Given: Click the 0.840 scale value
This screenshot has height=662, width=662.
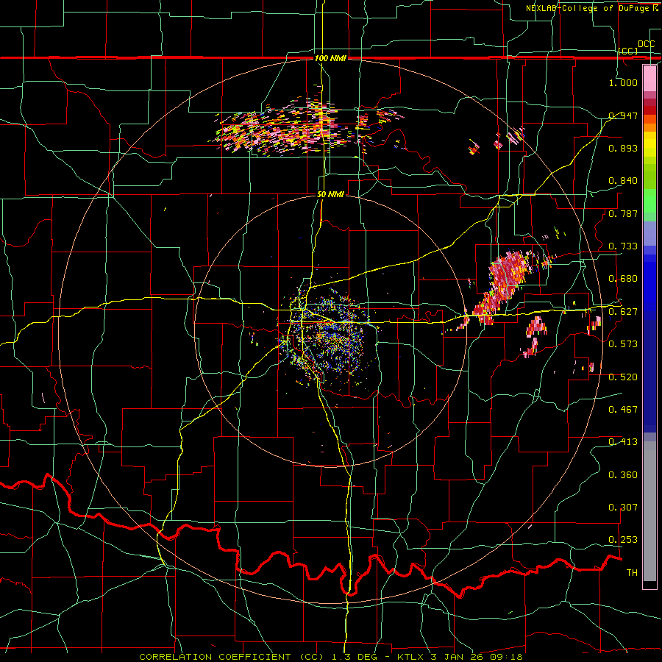Looking at the screenshot, I should pyautogui.click(x=623, y=181).
